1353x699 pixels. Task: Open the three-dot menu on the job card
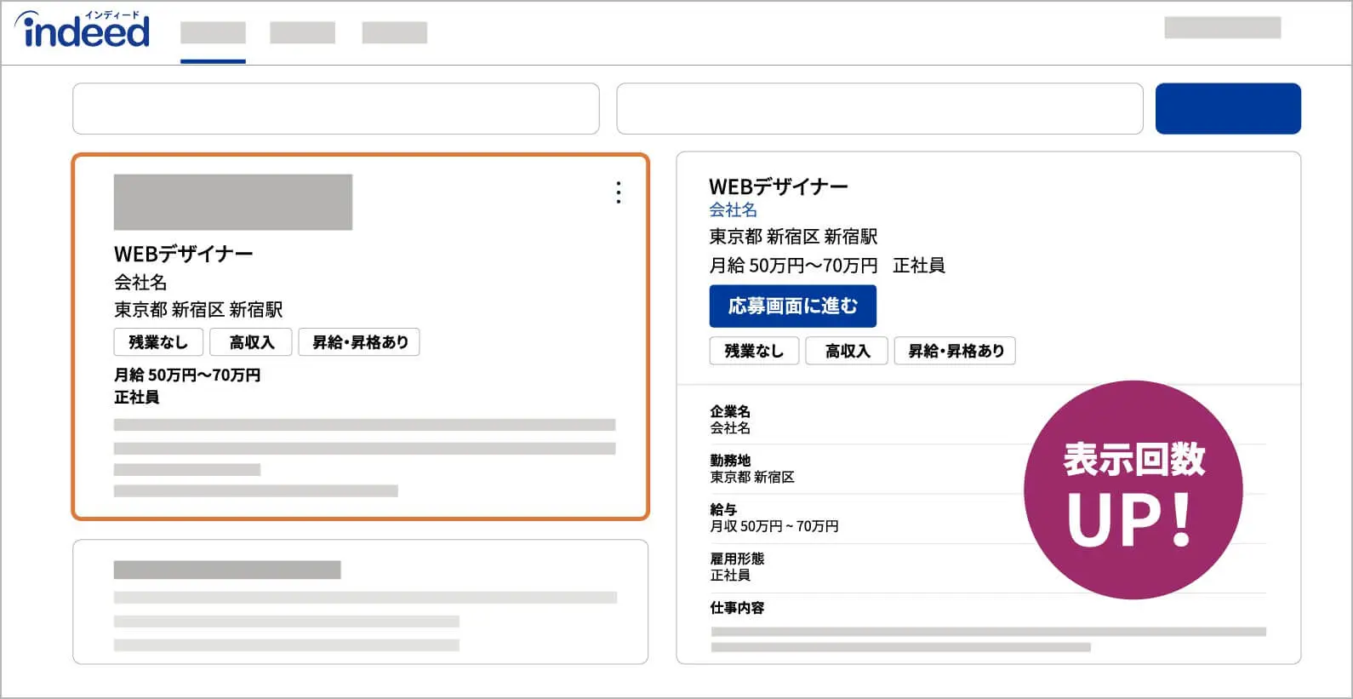(619, 192)
